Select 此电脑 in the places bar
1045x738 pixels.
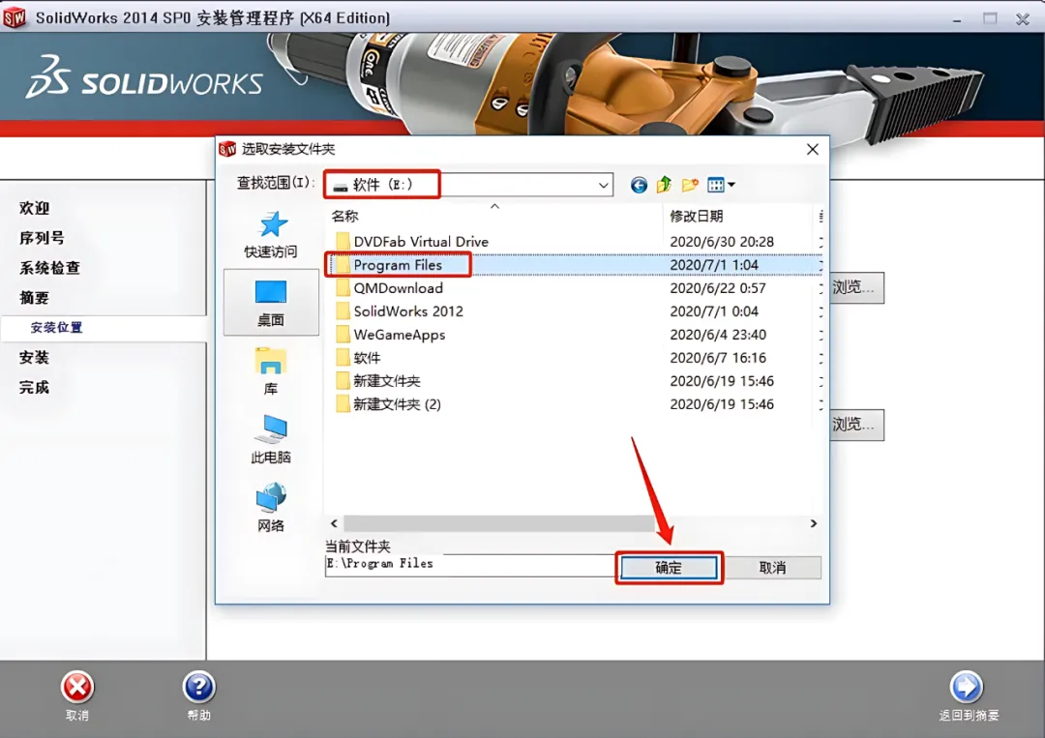point(271,439)
